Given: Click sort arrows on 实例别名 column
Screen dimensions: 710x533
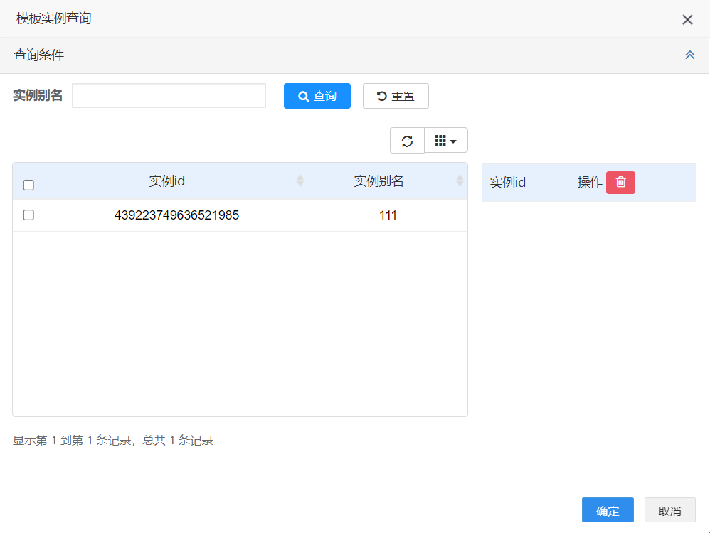Looking at the screenshot, I should 460,181.
